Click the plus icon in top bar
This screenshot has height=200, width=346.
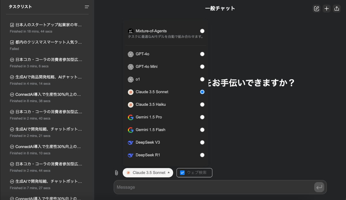point(326,9)
